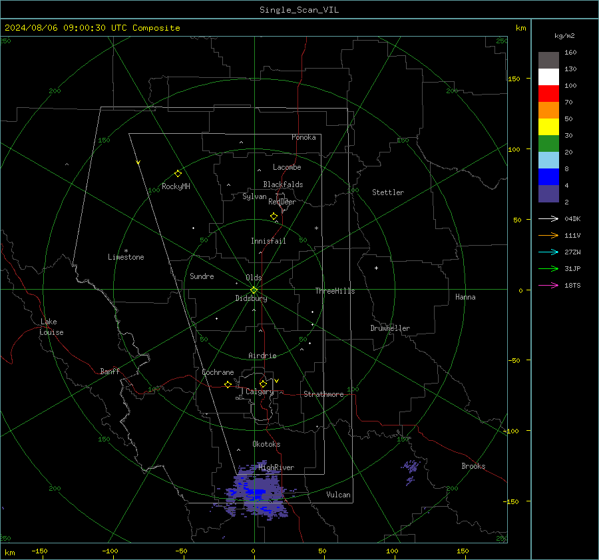The width and height of the screenshot is (599, 560).
Task: Click the ThreeHills label
Action: (335, 291)
